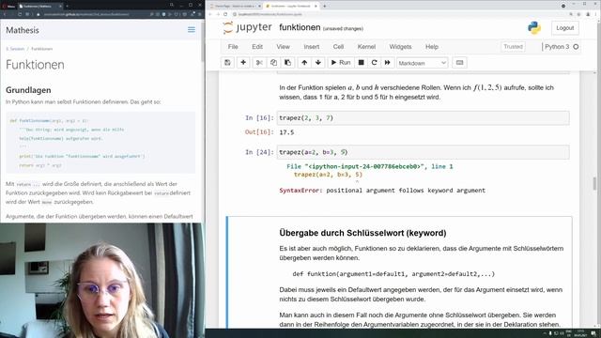The height and width of the screenshot is (338, 601).
Task: Click the Logout button
Action: (x=565, y=28)
